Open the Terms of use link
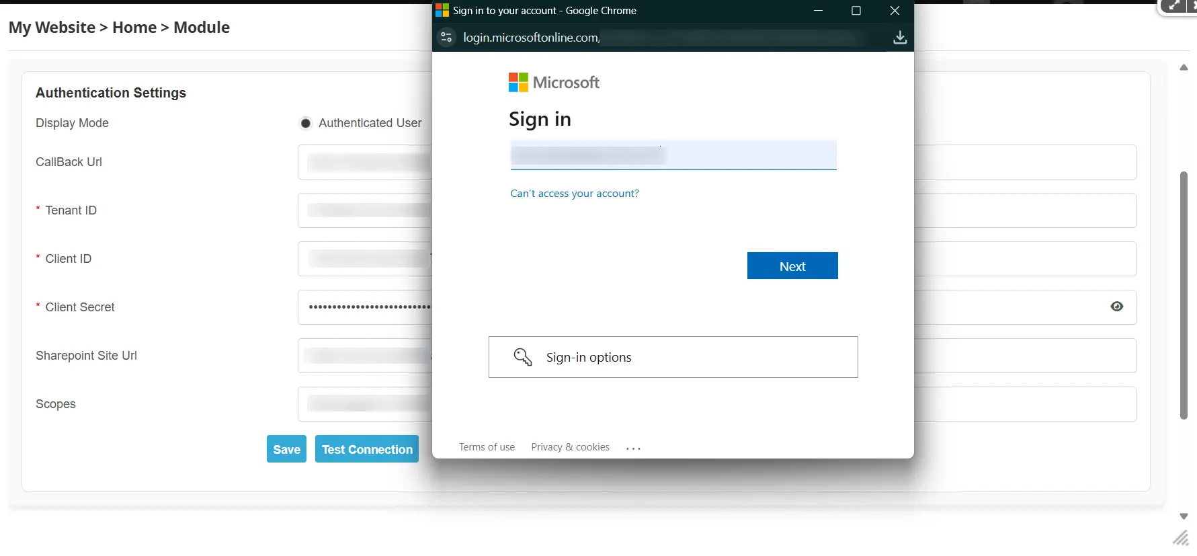Screen dimensions: 1197x556 [487, 447]
